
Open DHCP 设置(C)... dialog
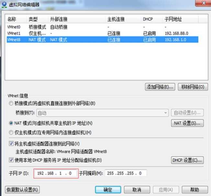pos(187,160)
